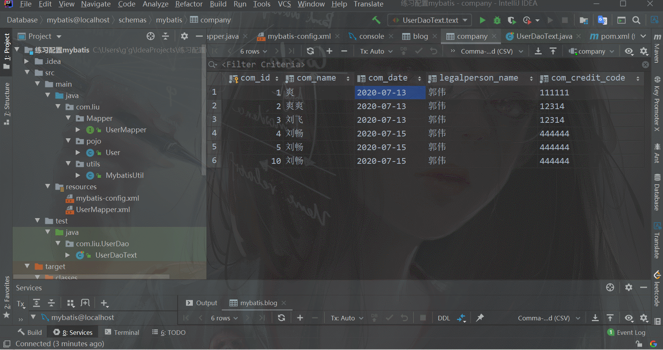Open run configuration dropdown UserDaoText.text
The width and height of the screenshot is (663, 350).
tap(429, 20)
